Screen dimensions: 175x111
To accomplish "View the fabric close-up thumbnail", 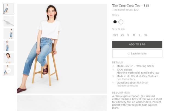I will click(x=8, y=21).
